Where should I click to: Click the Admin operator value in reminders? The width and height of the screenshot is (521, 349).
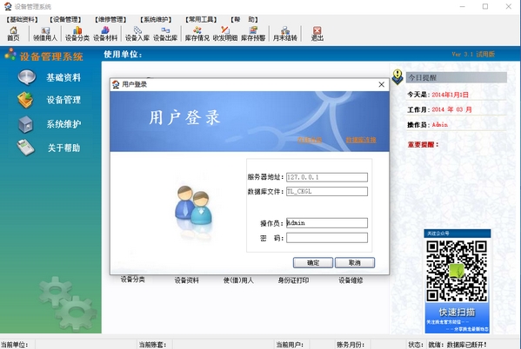(x=439, y=125)
